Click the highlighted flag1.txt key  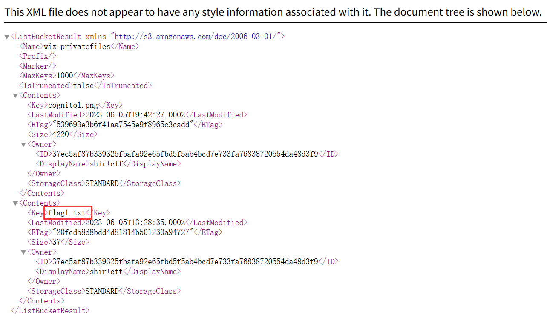[x=67, y=213]
